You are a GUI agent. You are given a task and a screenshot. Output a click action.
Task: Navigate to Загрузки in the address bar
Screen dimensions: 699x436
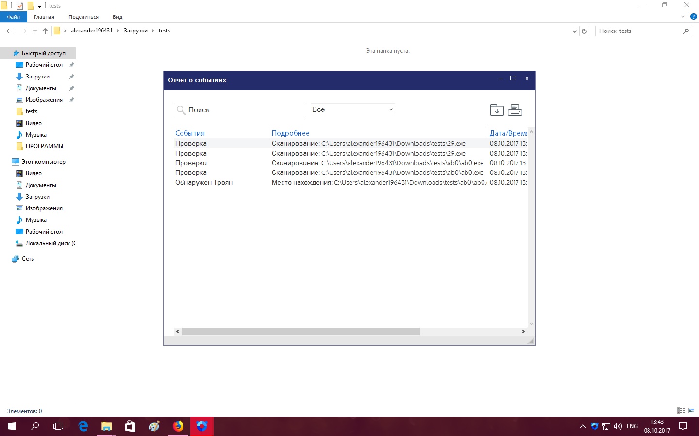coord(135,31)
